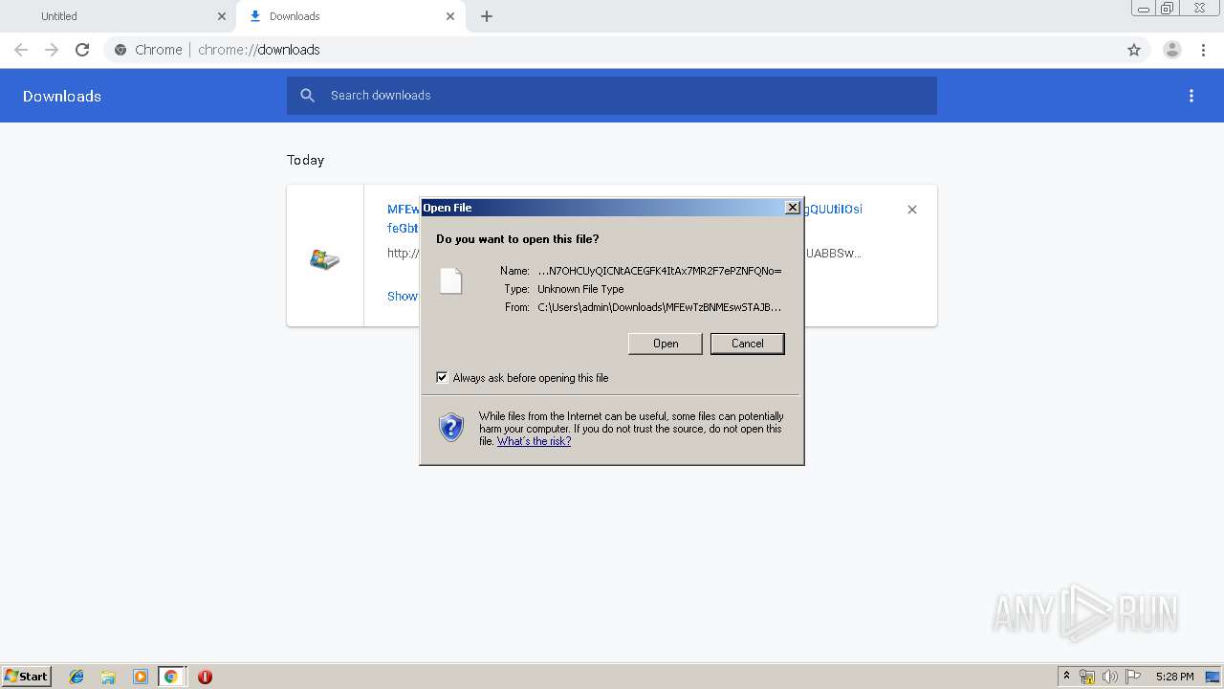Cancel the Open File dialog
Image resolution: width=1224 pixels, height=689 pixels.
tap(747, 344)
